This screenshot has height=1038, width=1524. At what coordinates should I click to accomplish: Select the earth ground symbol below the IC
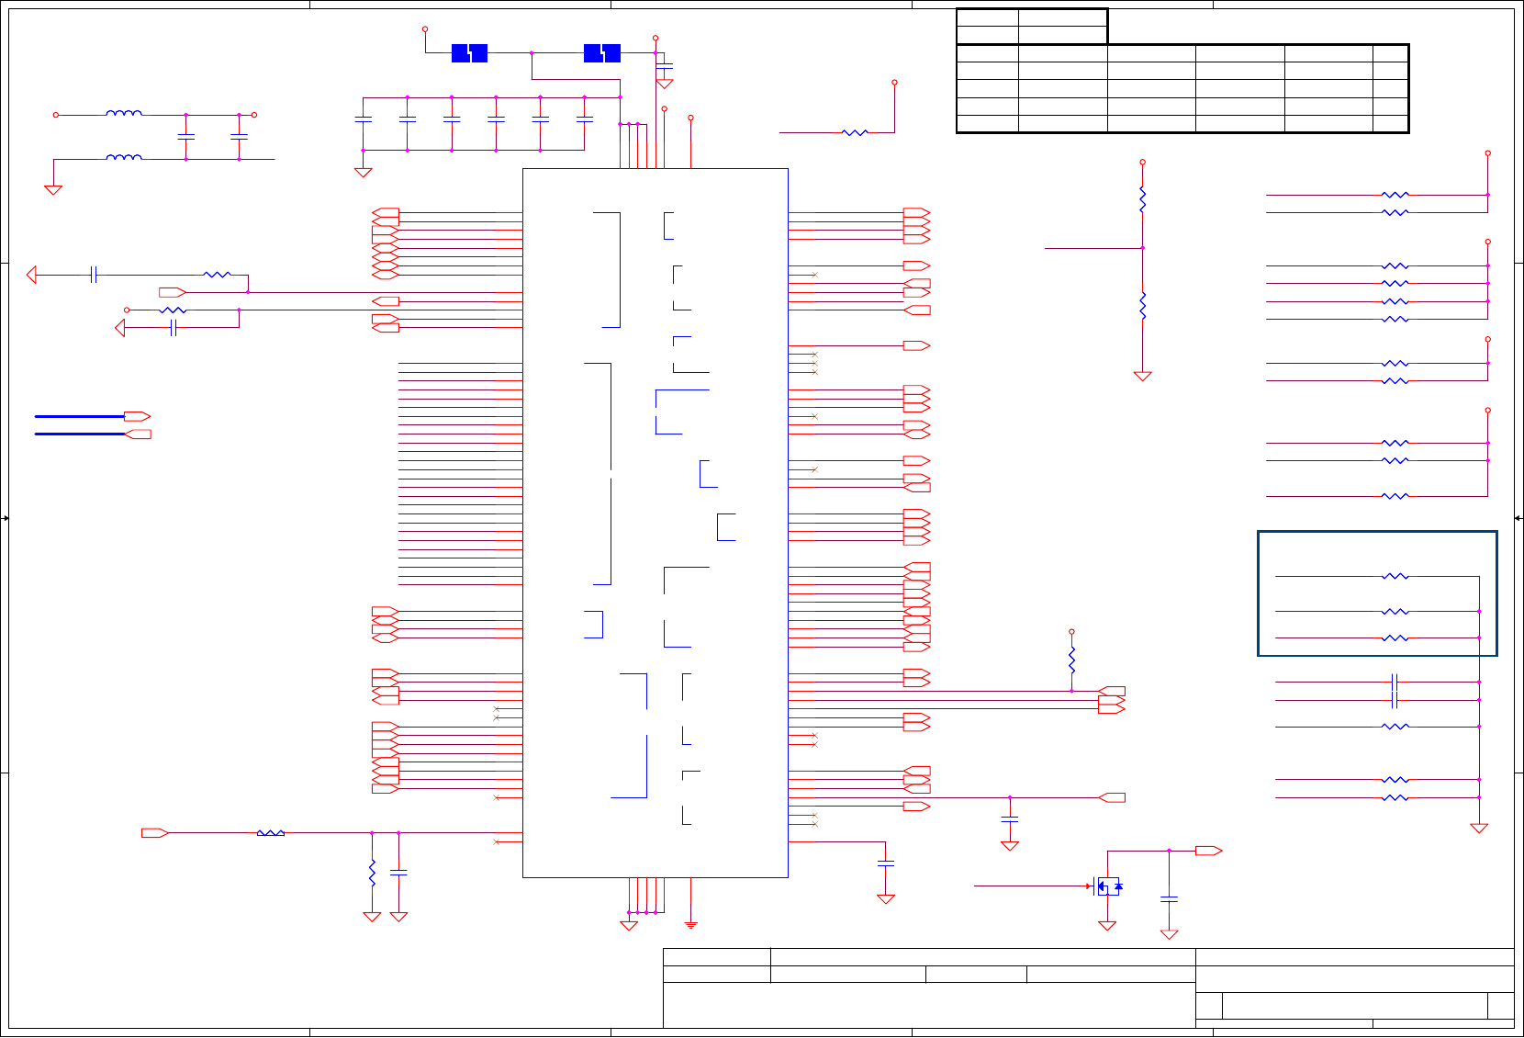point(690,925)
